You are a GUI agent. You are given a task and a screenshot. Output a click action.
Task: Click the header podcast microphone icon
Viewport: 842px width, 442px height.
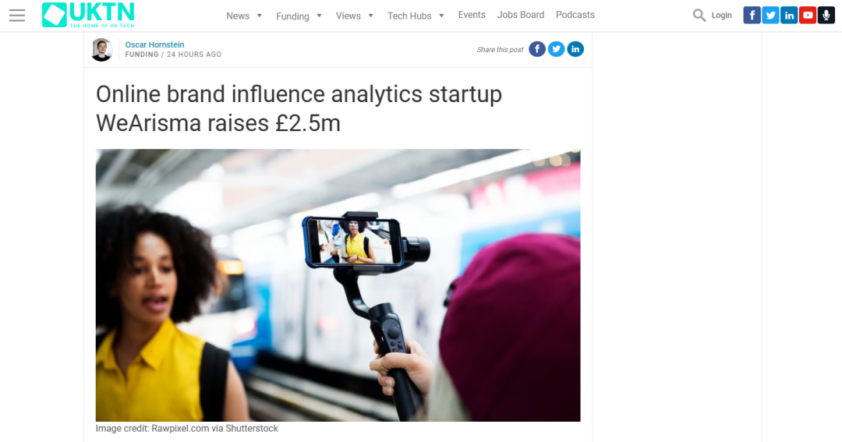[x=826, y=15]
